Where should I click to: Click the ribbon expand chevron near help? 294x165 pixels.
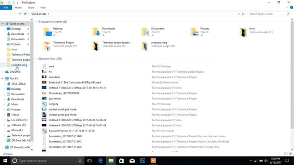click(x=287, y=7)
